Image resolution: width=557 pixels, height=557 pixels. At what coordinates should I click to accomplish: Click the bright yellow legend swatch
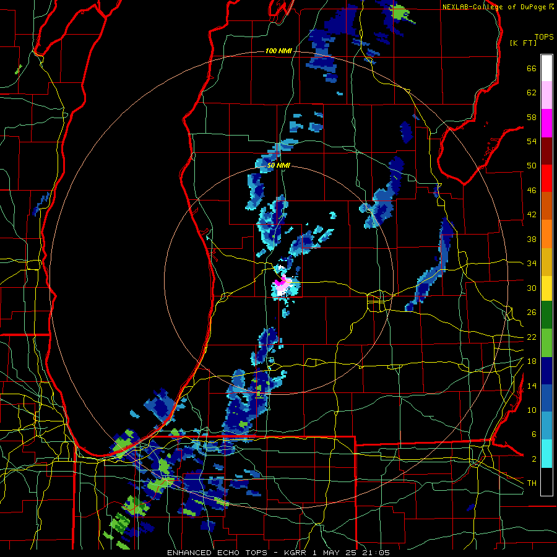coord(546,288)
